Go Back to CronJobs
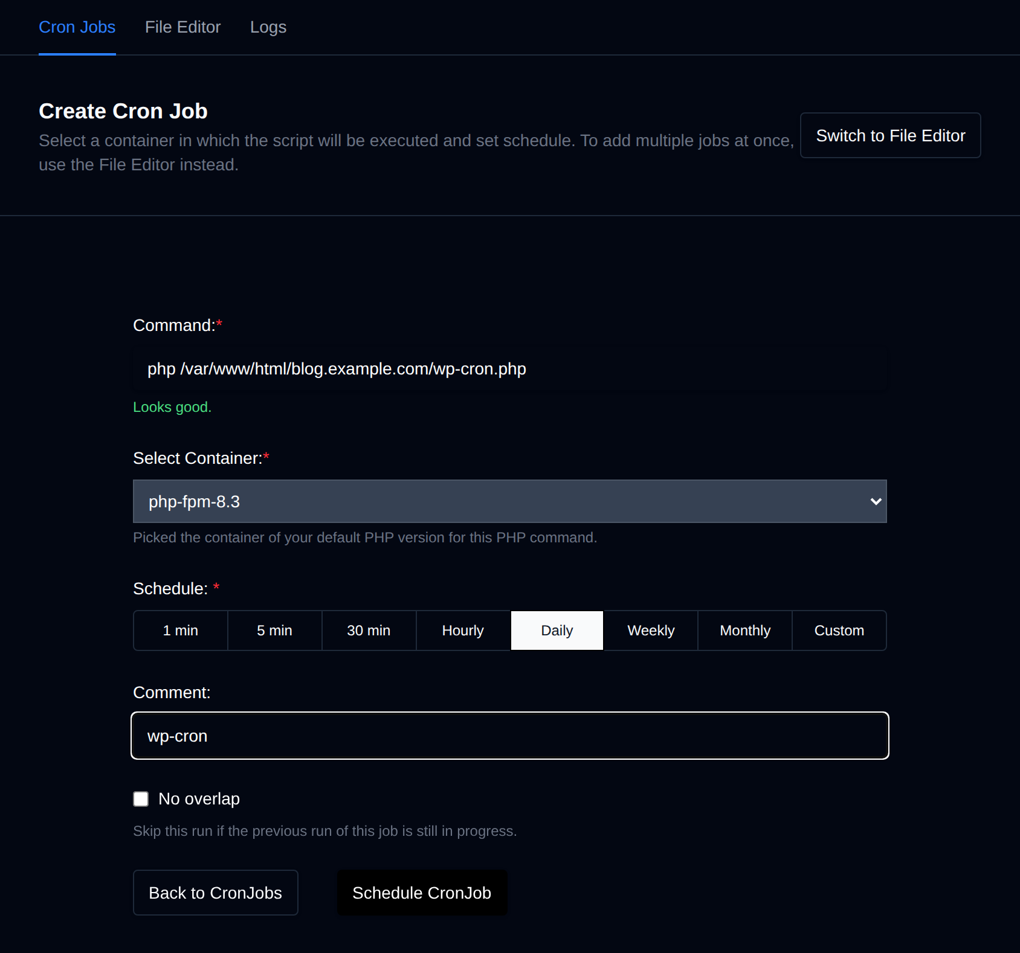The image size is (1020, 953). [x=216, y=893]
